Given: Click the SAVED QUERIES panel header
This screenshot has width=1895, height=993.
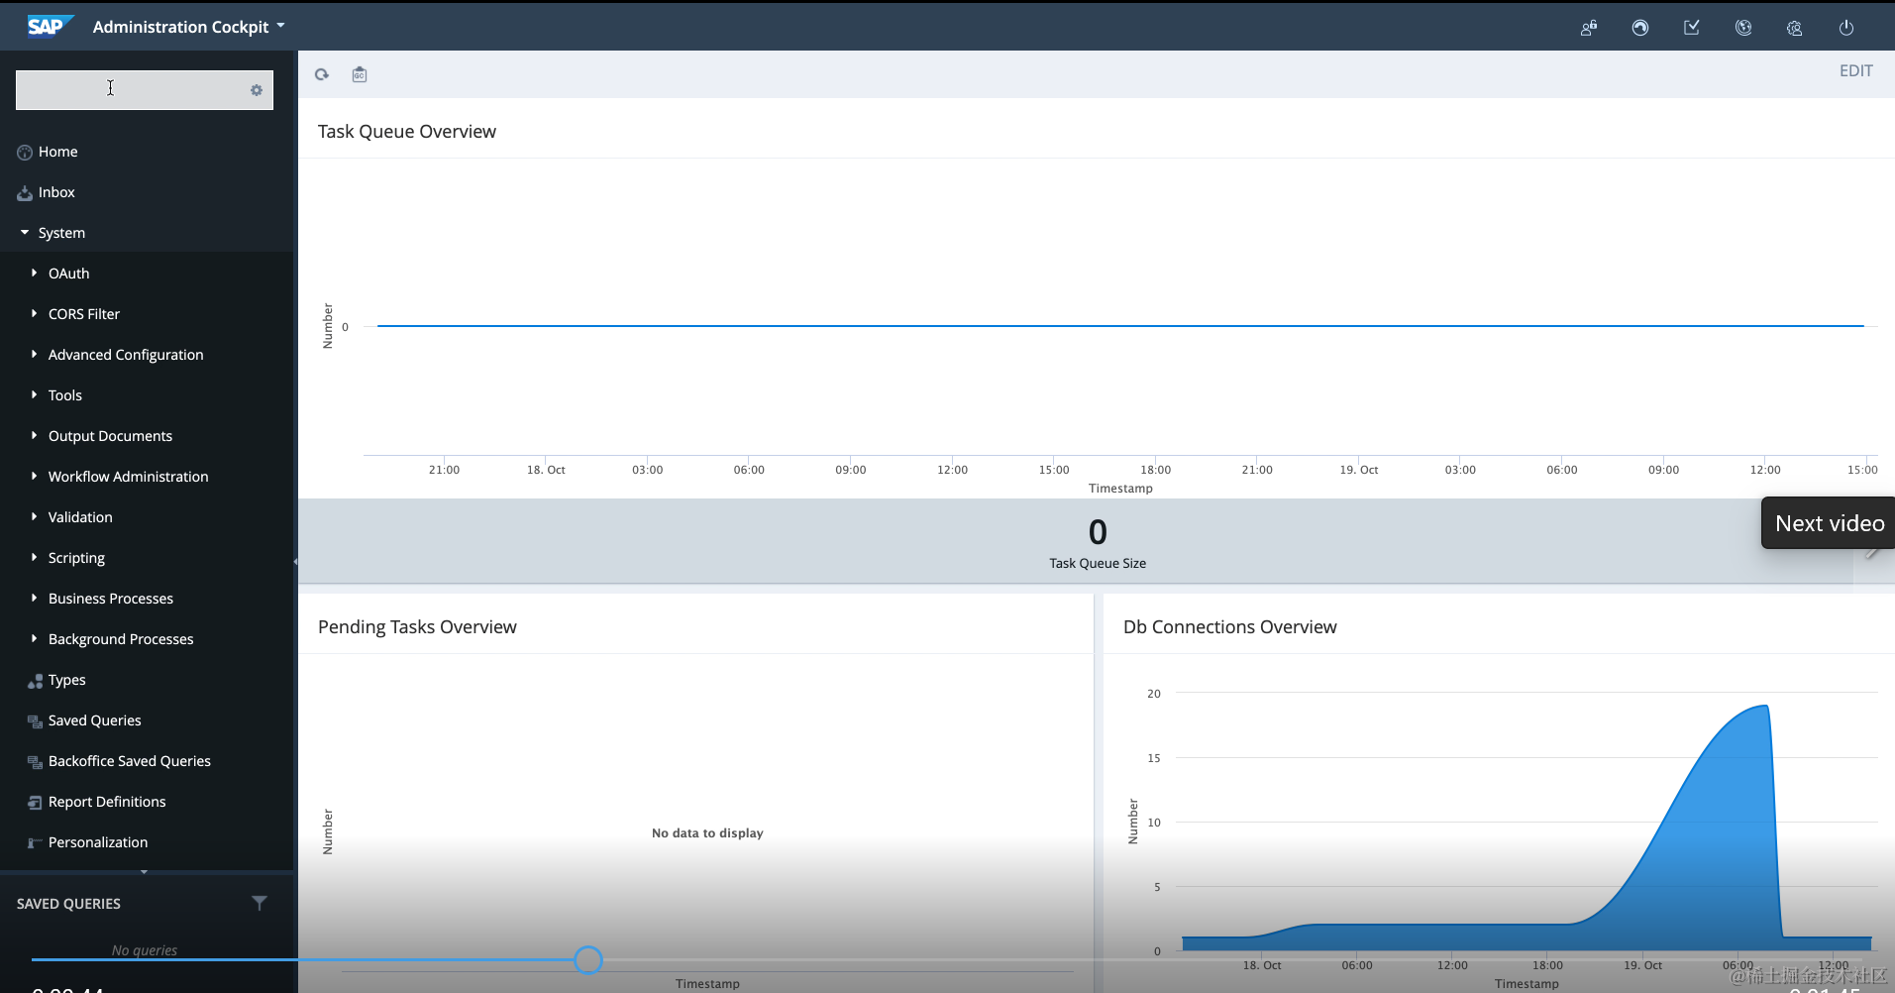Looking at the screenshot, I should (68, 904).
